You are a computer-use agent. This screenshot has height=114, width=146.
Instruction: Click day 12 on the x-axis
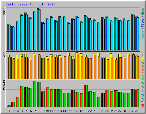click(56, 111)
